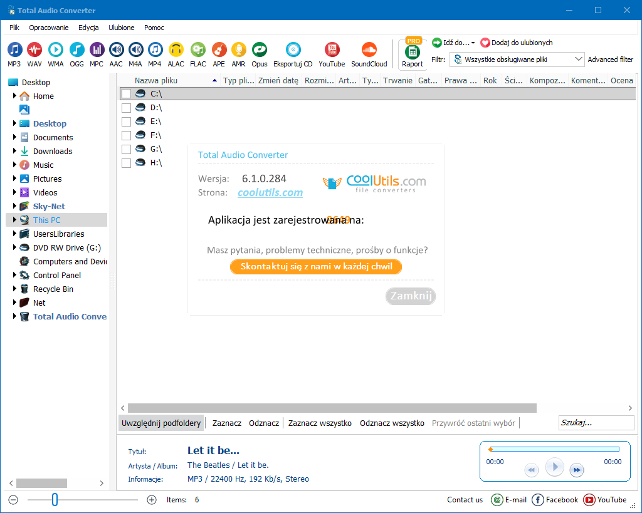Open the Idź do... dropdown
The image size is (642, 513).
coord(454,43)
